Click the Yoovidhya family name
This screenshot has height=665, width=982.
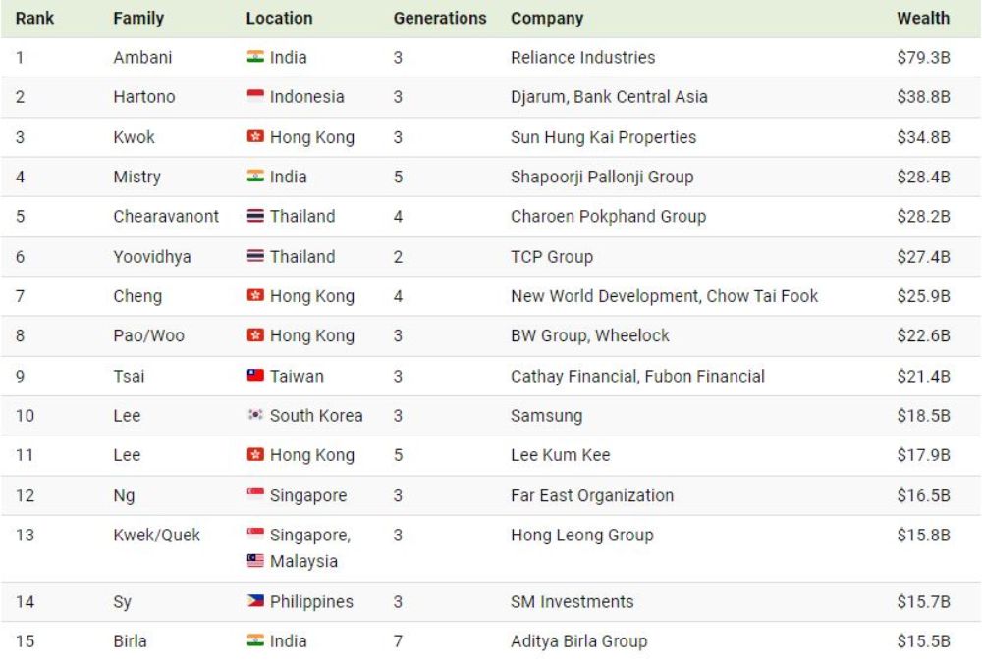152,257
